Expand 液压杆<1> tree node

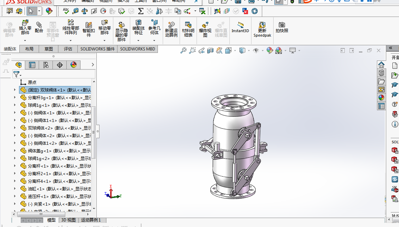pos(15,197)
